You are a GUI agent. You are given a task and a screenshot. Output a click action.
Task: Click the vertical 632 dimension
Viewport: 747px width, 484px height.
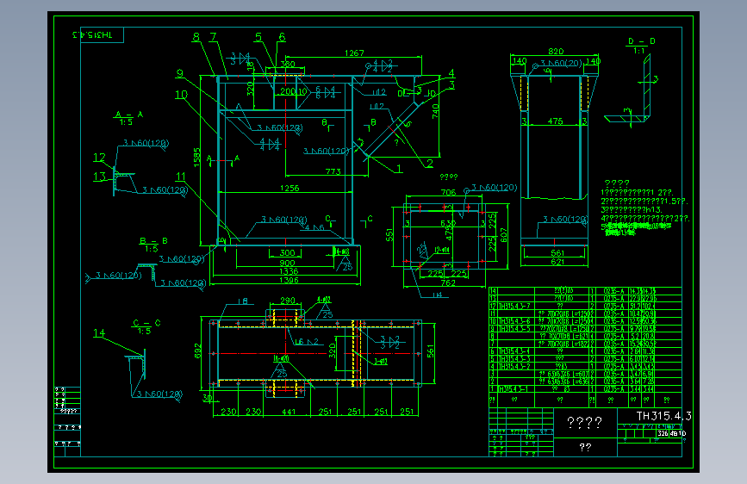[197, 351]
